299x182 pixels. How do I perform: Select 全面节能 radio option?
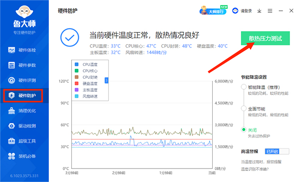pos(244,109)
